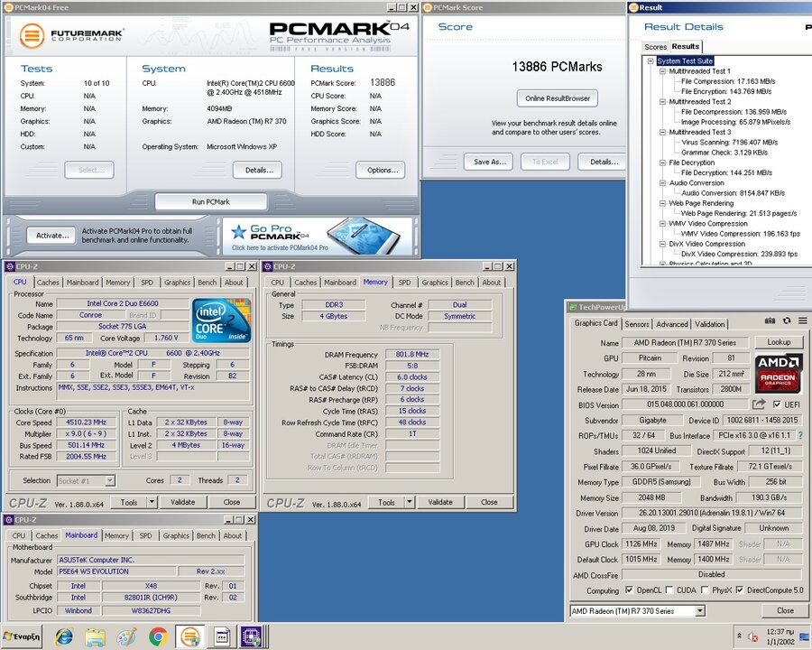The width and height of the screenshot is (812, 650).
Task: Click the security alert tray icon
Action: [x=753, y=637]
